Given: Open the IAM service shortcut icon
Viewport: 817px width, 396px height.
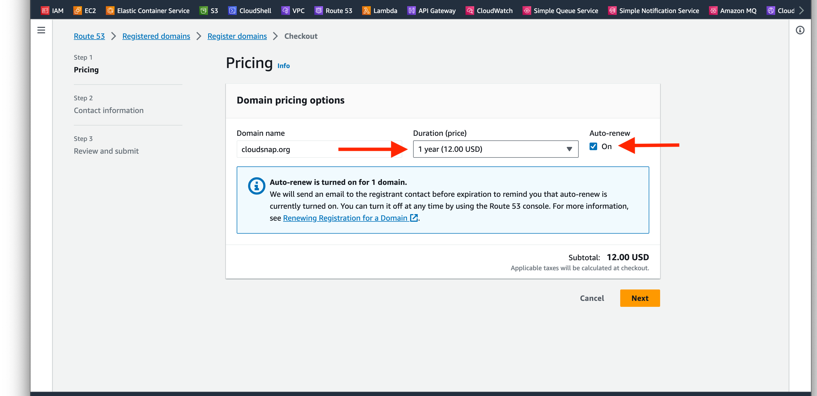Looking at the screenshot, I should (45, 11).
